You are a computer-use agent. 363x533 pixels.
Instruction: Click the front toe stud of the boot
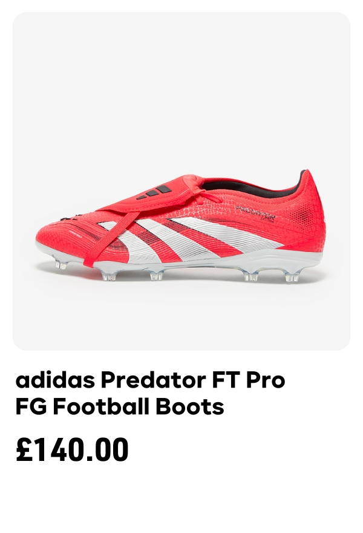61,264
